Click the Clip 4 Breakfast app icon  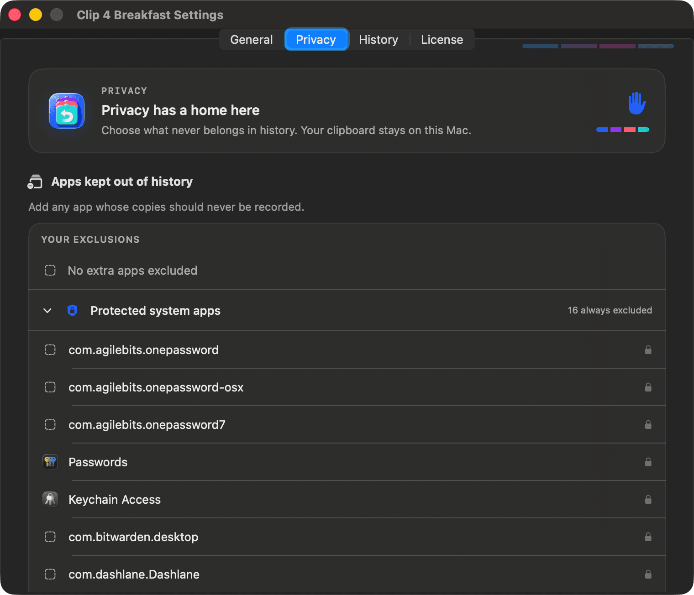point(67,111)
